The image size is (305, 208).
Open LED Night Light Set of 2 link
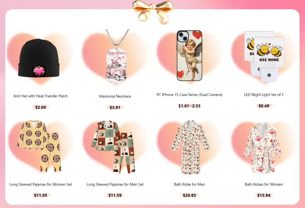click(x=264, y=95)
